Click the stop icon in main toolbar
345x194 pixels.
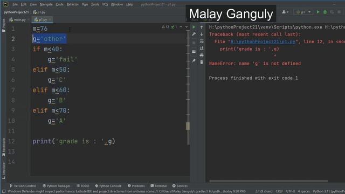click(339, 12)
